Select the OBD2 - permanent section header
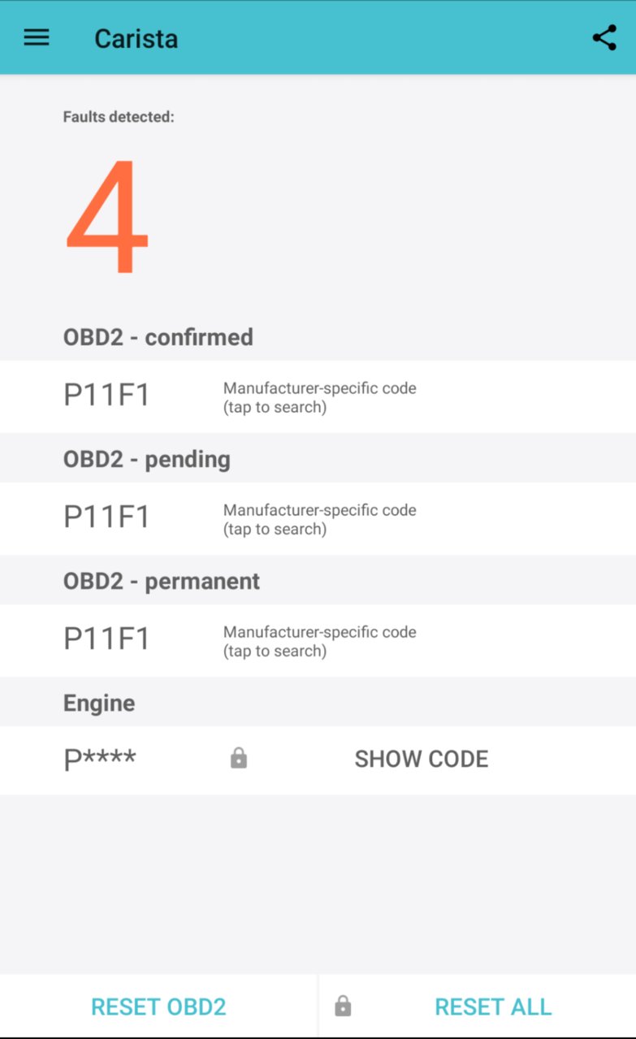The image size is (636, 1039). (x=162, y=581)
